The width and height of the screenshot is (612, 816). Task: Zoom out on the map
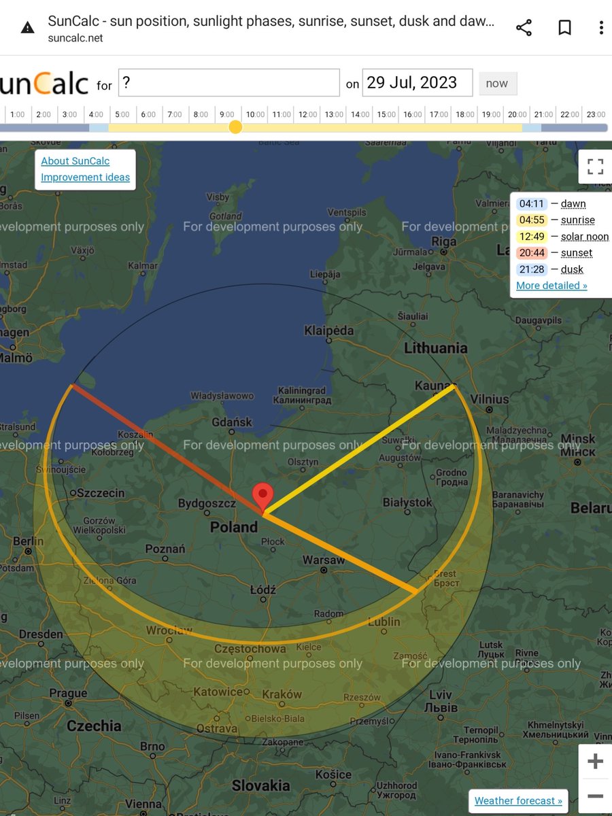pos(595,796)
